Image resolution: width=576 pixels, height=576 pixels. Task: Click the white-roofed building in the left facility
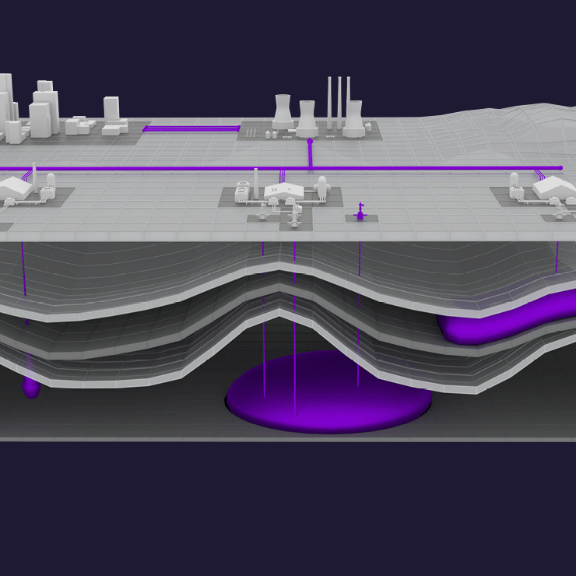coord(16,188)
